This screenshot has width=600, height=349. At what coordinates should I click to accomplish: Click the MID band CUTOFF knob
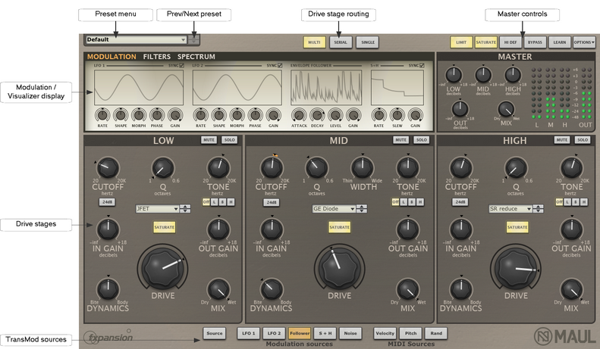pyautogui.click(x=272, y=167)
